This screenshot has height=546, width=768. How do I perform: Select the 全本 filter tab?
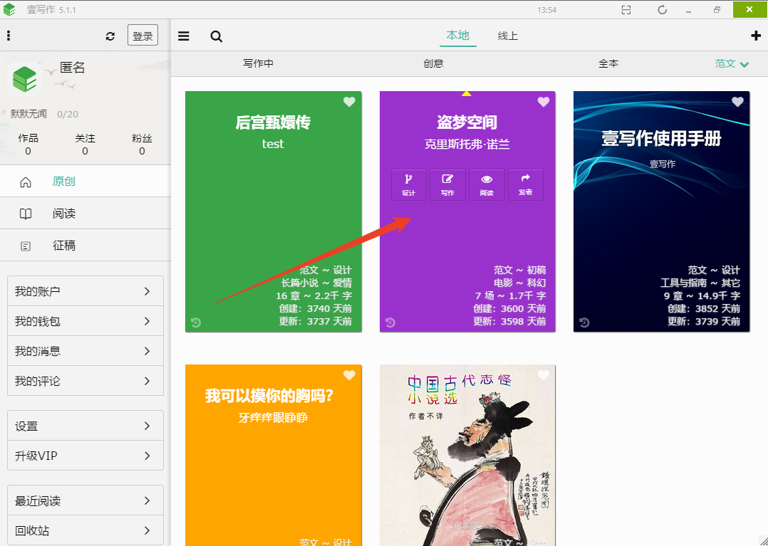(x=608, y=63)
